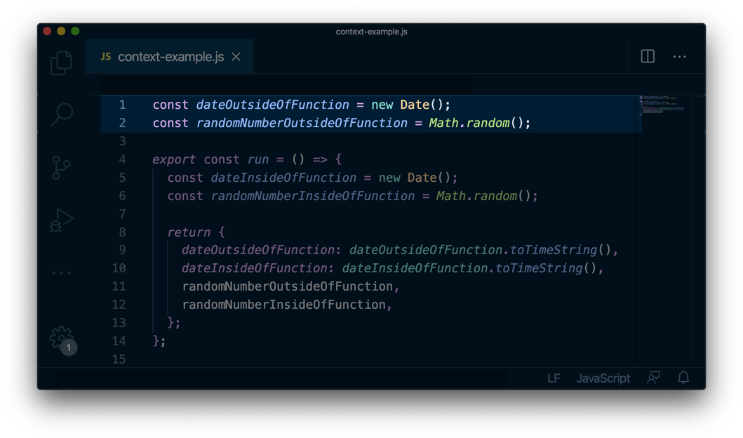Click the yellow minimize traffic light button

61,31
